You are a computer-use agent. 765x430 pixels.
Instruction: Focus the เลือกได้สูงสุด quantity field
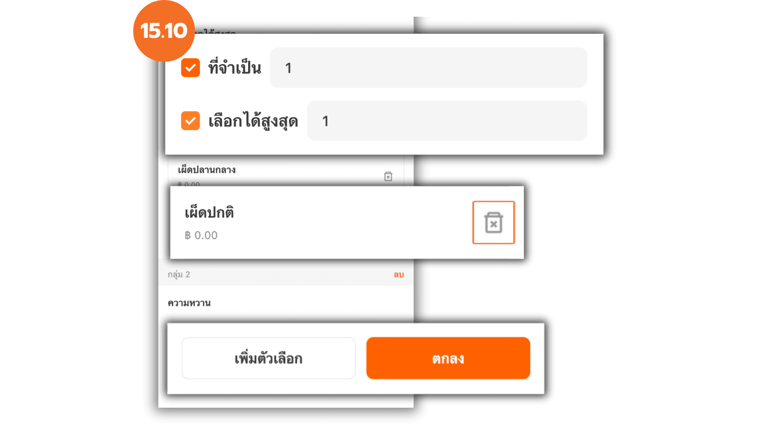coord(447,121)
